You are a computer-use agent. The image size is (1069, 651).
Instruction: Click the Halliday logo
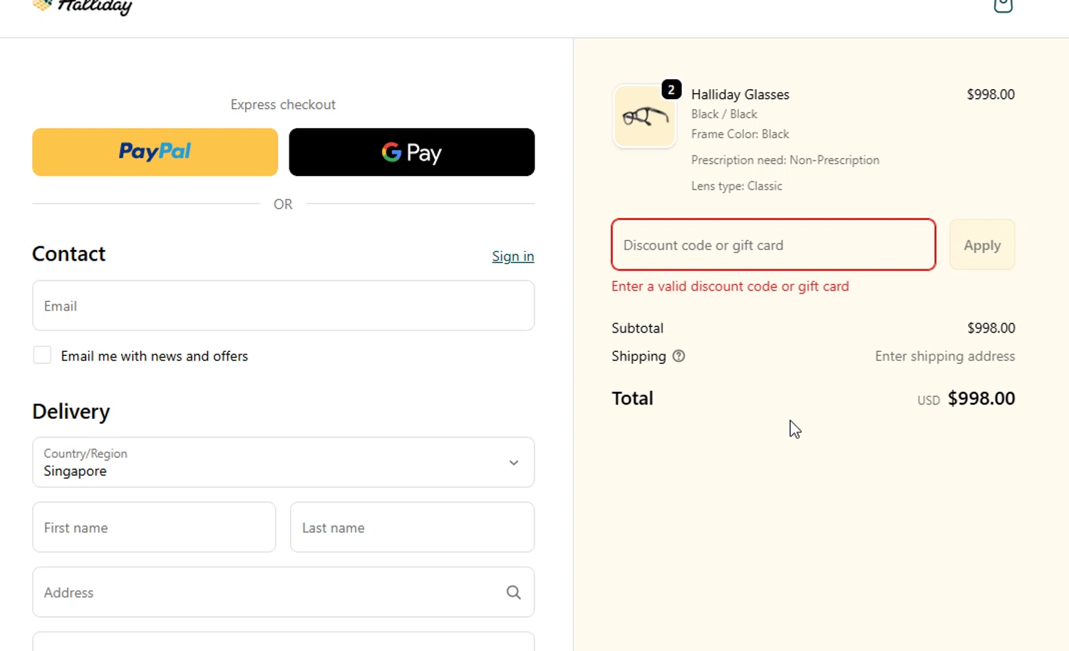coord(83,7)
